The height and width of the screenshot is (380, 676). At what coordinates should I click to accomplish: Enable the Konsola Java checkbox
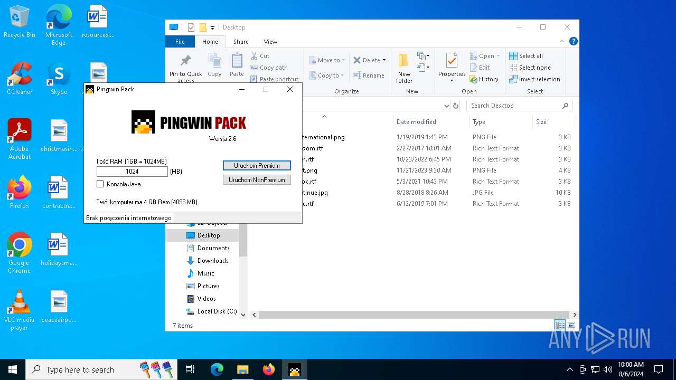point(100,184)
